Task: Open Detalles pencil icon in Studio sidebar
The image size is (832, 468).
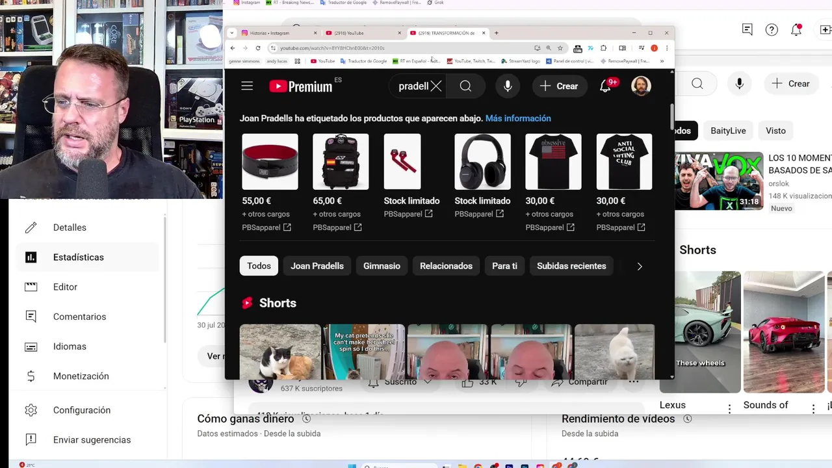Action: 31,227
